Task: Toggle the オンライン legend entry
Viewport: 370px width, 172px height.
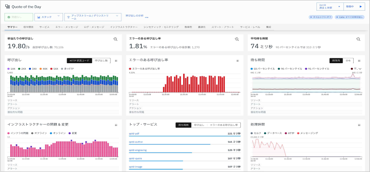Action: (58, 133)
